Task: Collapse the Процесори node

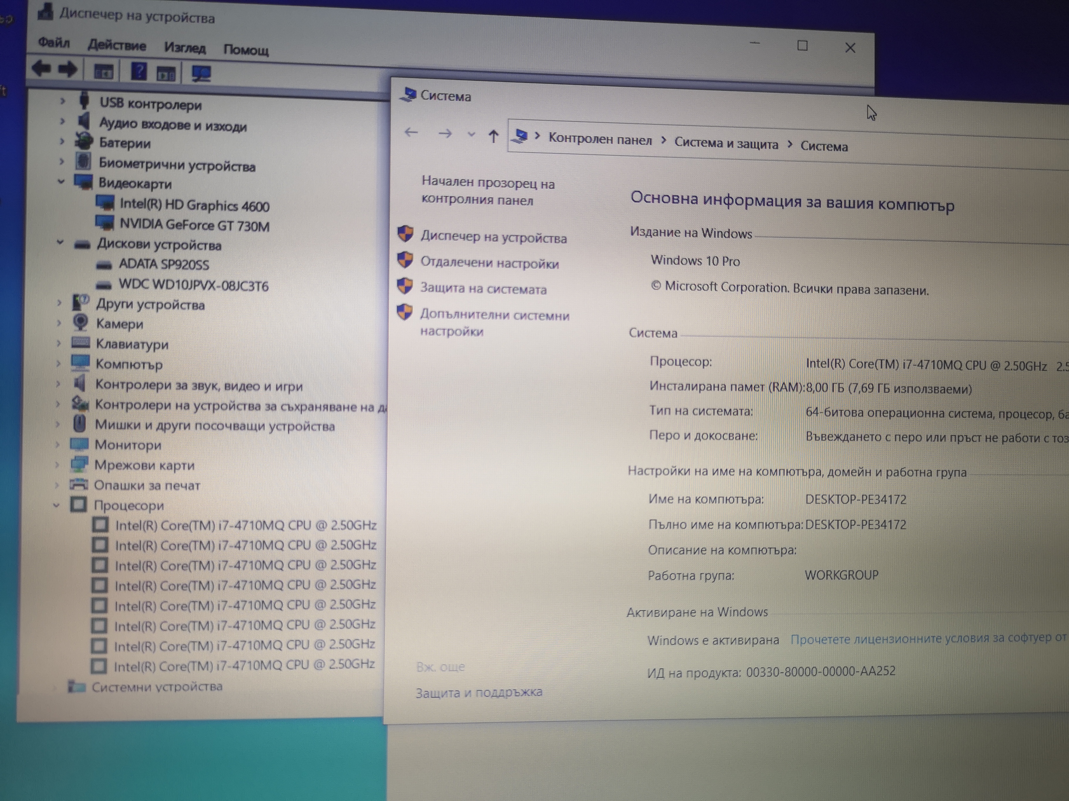Action: [x=56, y=505]
